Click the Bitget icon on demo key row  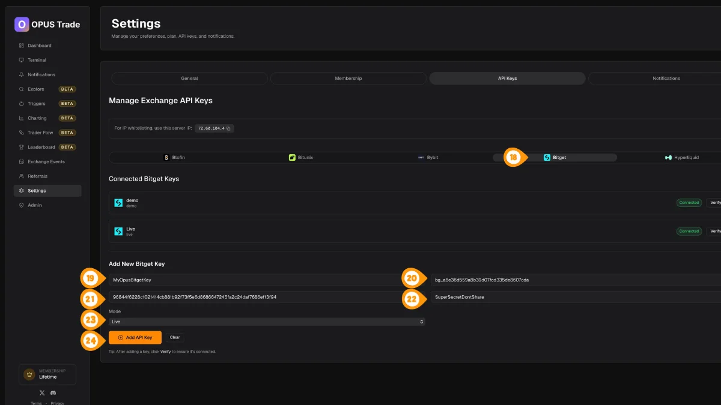[118, 203]
